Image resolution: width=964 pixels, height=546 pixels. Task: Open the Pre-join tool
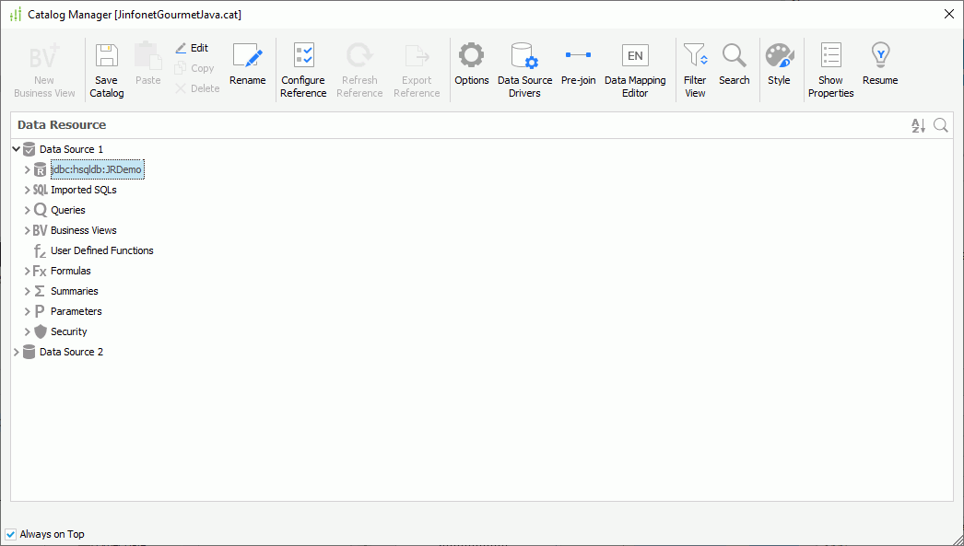click(578, 64)
